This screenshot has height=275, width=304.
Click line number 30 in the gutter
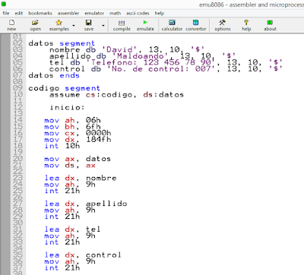click(17, 223)
